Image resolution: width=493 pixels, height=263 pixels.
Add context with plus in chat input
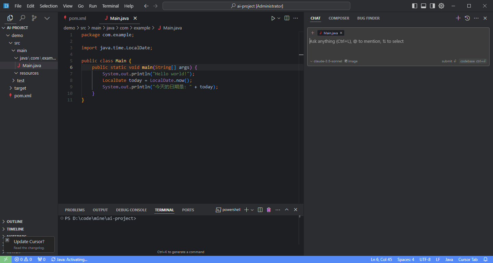[312, 33]
